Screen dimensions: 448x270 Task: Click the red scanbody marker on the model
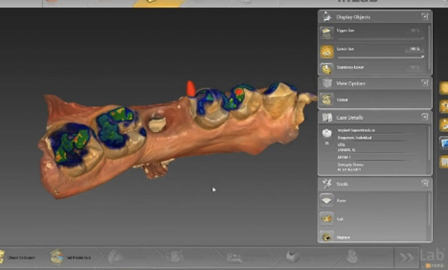(x=191, y=89)
